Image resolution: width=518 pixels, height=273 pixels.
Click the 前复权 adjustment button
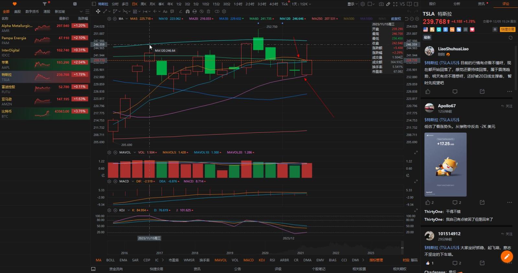click(x=396, y=19)
